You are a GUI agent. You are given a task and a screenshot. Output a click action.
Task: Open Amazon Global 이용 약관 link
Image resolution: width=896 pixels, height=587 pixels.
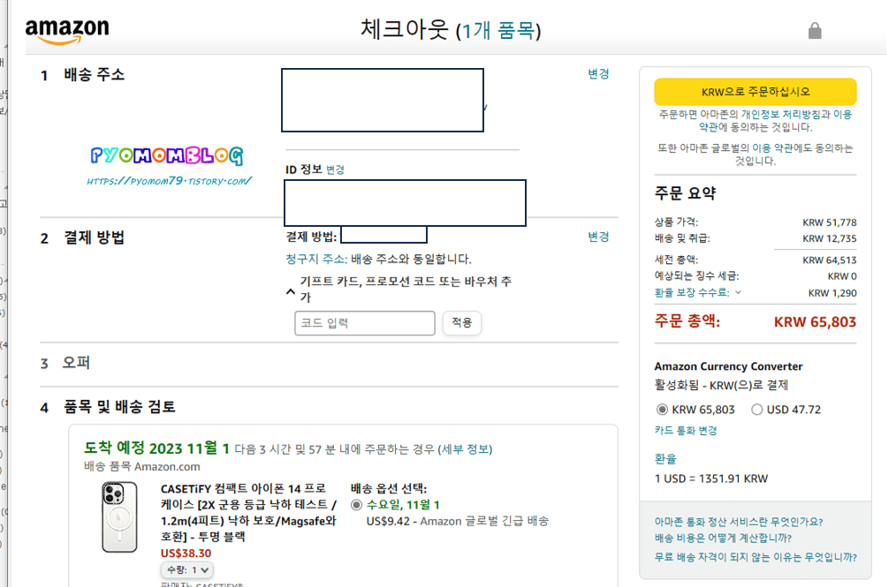click(x=772, y=148)
